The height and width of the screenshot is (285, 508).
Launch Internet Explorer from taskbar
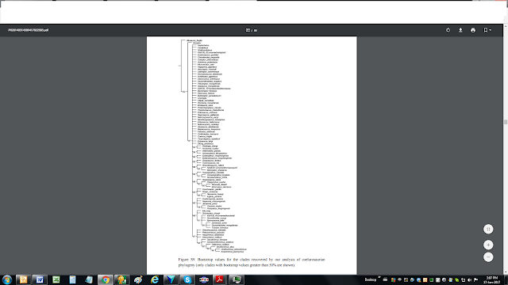[x=155, y=279]
